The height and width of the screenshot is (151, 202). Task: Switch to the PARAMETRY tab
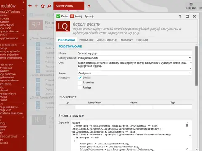click(86, 40)
